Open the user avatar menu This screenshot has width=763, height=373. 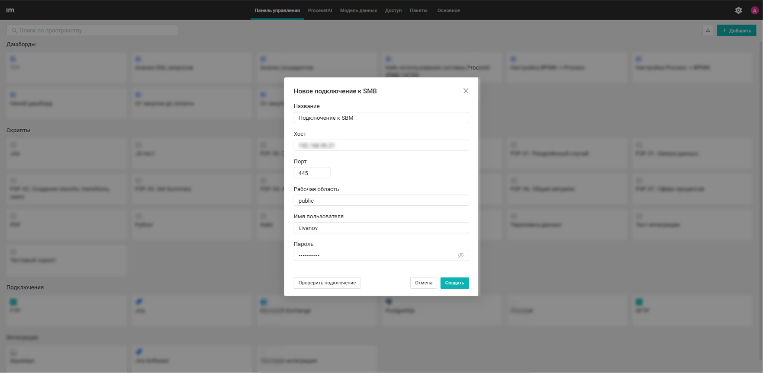tap(754, 10)
